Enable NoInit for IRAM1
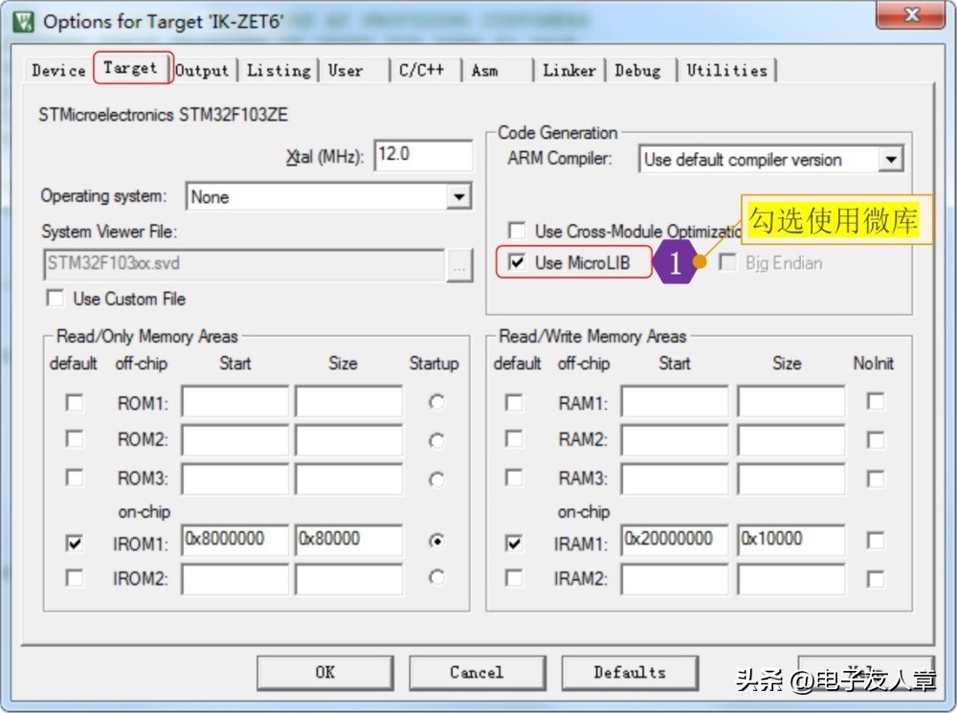Image resolution: width=957 pixels, height=713 pixels. click(876, 540)
